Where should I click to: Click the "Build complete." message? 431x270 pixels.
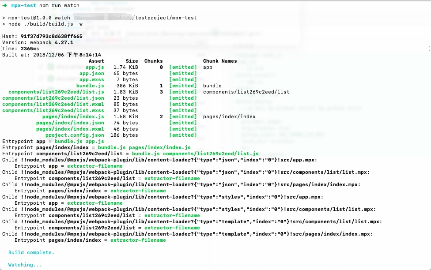pyautogui.click(x=31, y=252)
